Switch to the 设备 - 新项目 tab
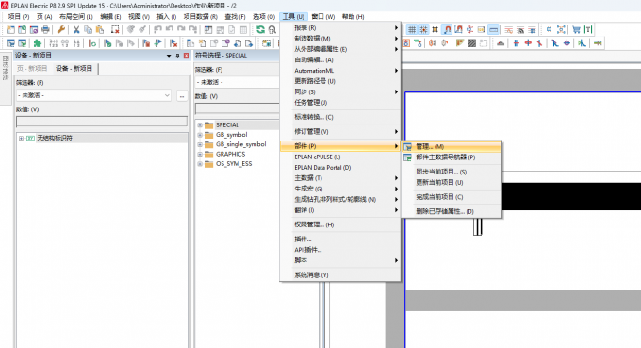 (x=74, y=68)
